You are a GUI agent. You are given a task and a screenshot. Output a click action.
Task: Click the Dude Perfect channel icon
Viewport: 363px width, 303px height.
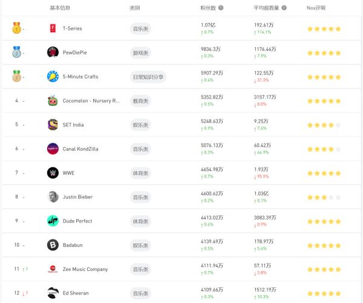pyautogui.click(x=53, y=221)
